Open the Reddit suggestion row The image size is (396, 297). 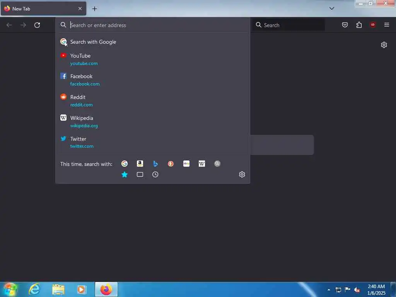(x=152, y=101)
